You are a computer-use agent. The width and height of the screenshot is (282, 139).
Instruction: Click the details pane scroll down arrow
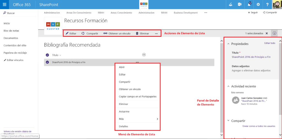point(280,135)
